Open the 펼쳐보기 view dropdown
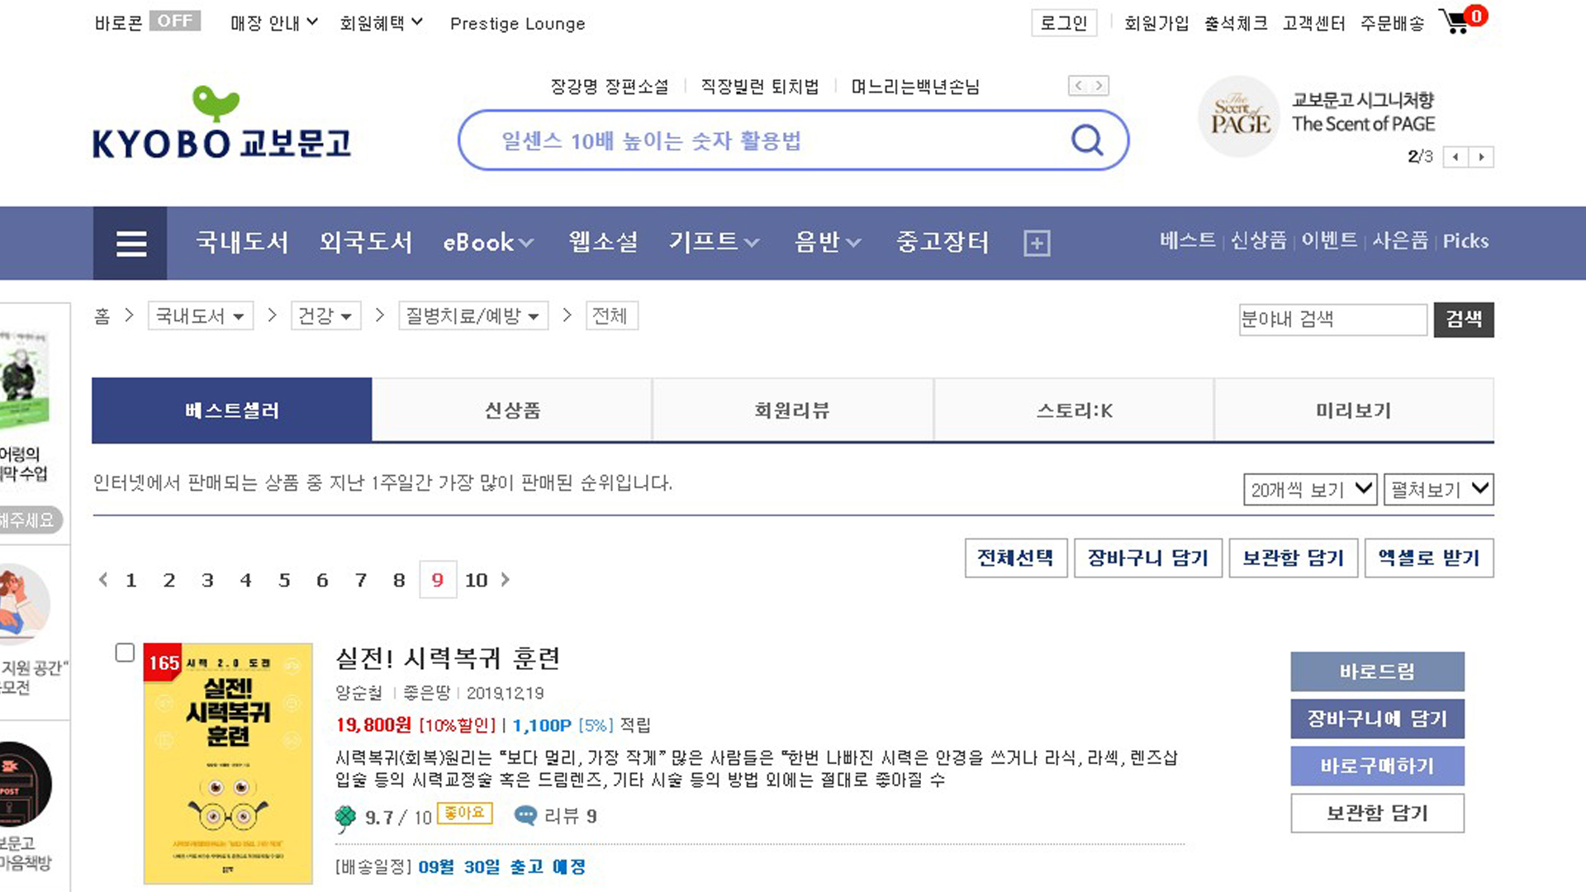 [1438, 490]
